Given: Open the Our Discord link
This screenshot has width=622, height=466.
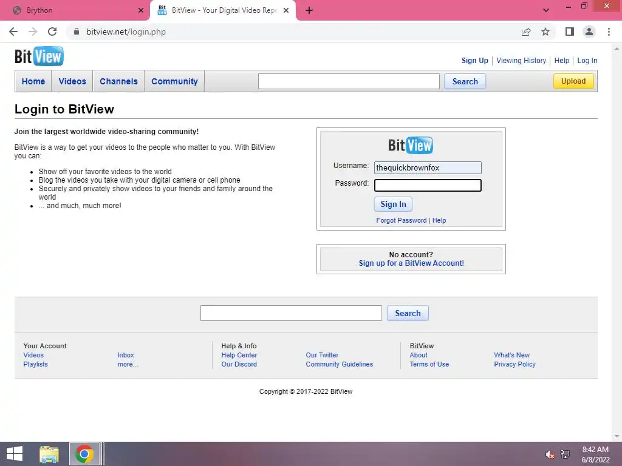Looking at the screenshot, I should click(239, 364).
